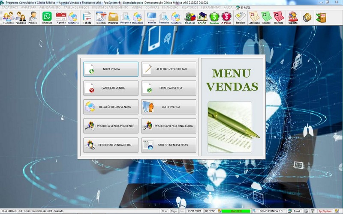This screenshot has width=343, height=214.
Task: Open RELATÓRIO DAS VENDAS button
Action: [111, 107]
